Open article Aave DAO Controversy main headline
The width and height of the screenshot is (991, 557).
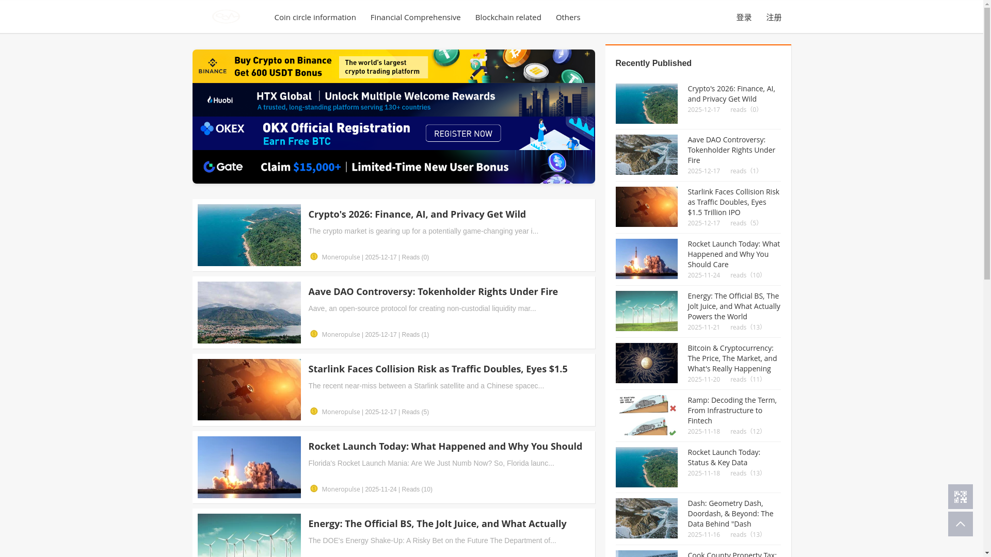[433, 291]
